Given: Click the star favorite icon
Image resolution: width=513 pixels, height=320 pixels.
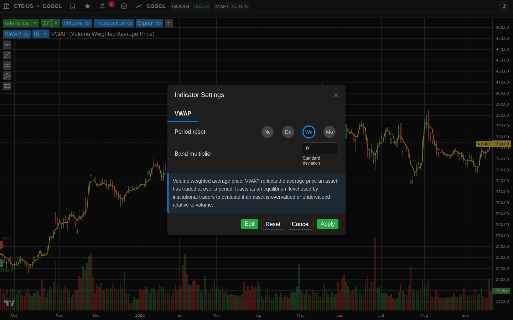Looking at the screenshot, I should click(x=88, y=6).
